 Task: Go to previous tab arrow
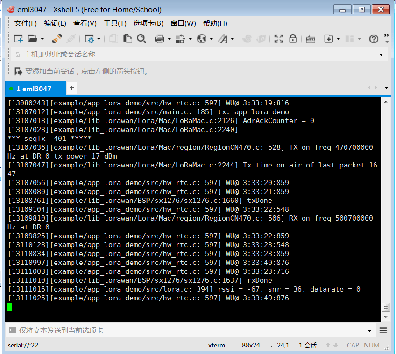(x=369, y=88)
